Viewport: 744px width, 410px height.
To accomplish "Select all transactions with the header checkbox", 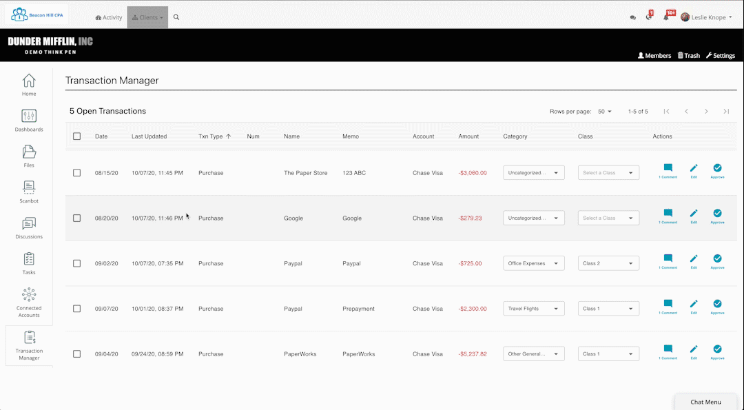I will coord(76,136).
